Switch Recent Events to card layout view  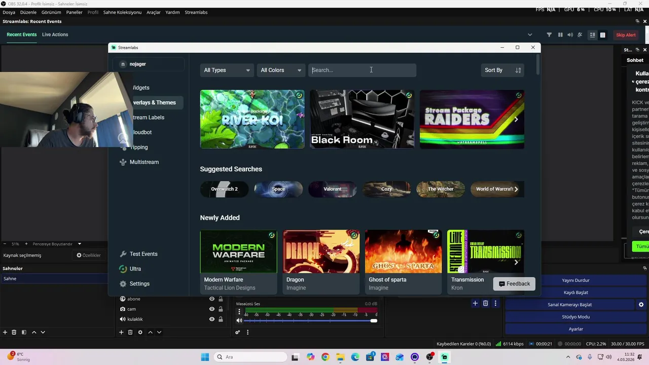[592, 35]
